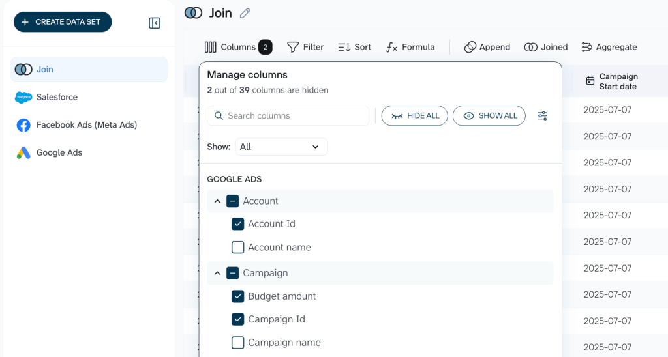Uncheck the Budget amount checkbox
Viewport: 668px width, 357px height.
[x=238, y=296]
